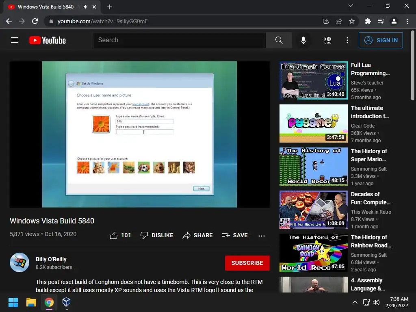Open Full Lua Programming title
416x312 pixels.
click(370, 69)
